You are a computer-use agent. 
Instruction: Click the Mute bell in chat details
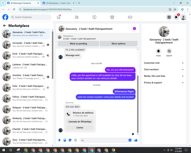coord(158,51)
